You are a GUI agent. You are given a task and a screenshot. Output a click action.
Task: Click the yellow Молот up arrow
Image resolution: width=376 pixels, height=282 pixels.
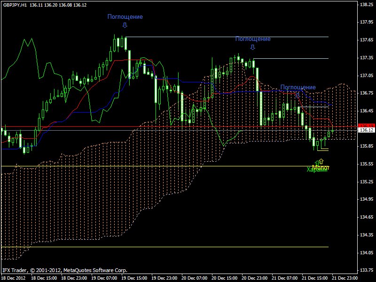pyautogui.click(x=321, y=161)
